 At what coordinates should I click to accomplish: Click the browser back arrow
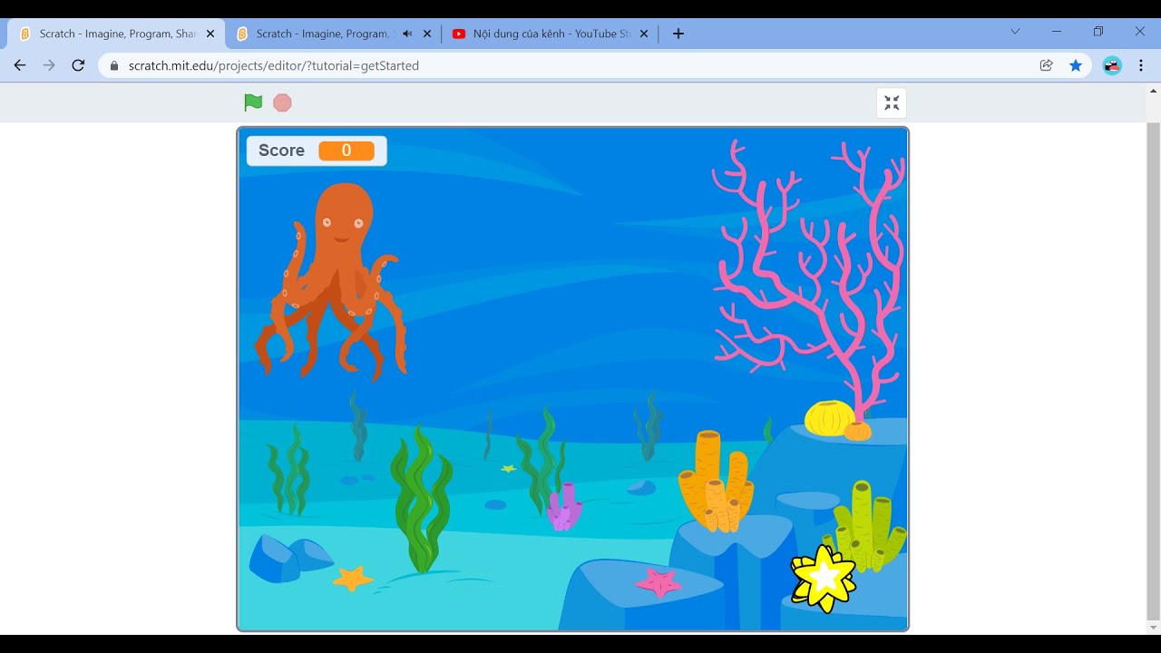click(20, 65)
